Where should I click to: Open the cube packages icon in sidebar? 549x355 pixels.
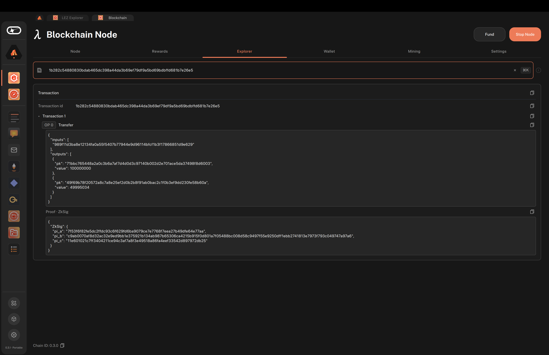click(x=14, y=319)
